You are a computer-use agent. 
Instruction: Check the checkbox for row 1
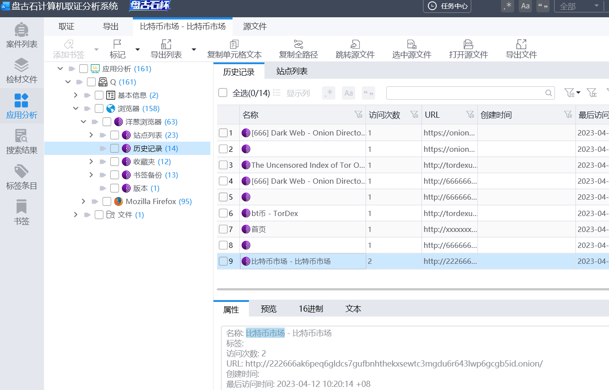[x=223, y=133]
